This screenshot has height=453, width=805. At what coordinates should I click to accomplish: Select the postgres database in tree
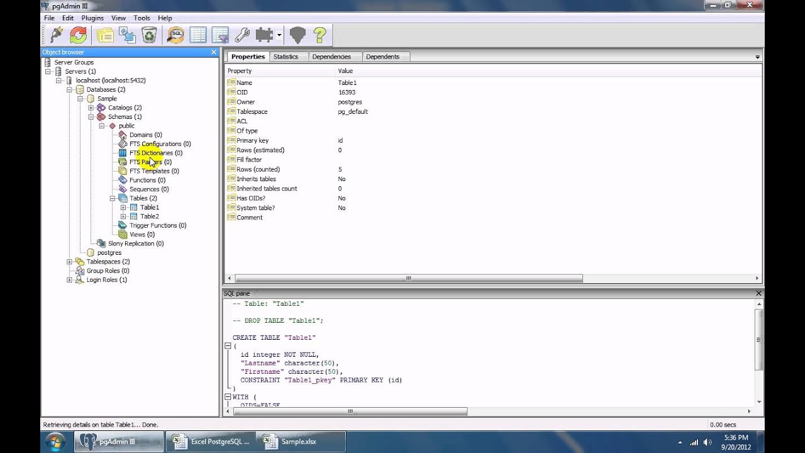click(x=109, y=253)
